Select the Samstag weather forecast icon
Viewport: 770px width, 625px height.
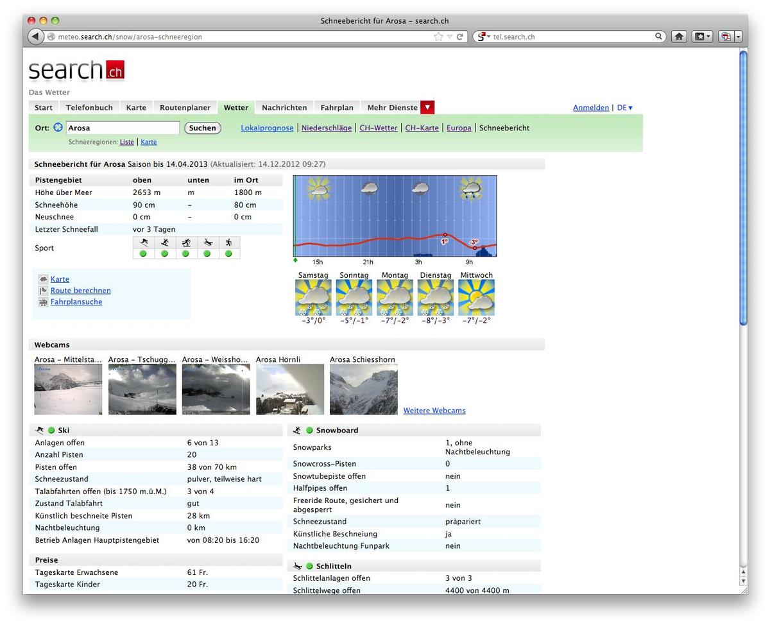click(x=313, y=298)
